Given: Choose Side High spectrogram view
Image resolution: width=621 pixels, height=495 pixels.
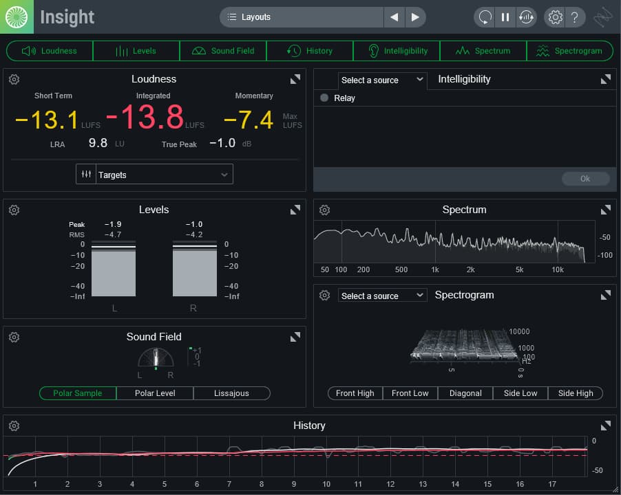Looking at the screenshot, I should pyautogui.click(x=576, y=393).
